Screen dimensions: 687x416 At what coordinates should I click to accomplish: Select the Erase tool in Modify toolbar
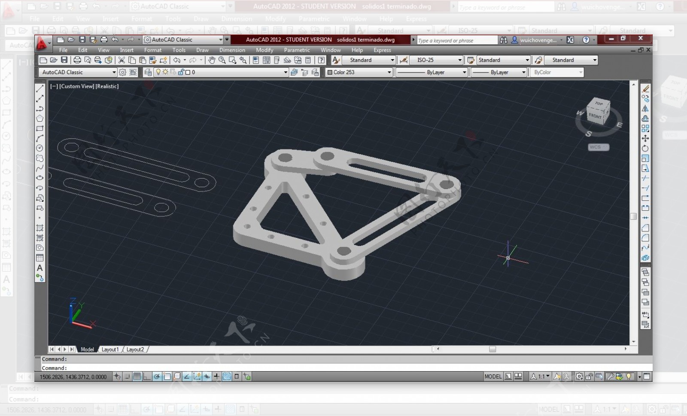coord(645,88)
